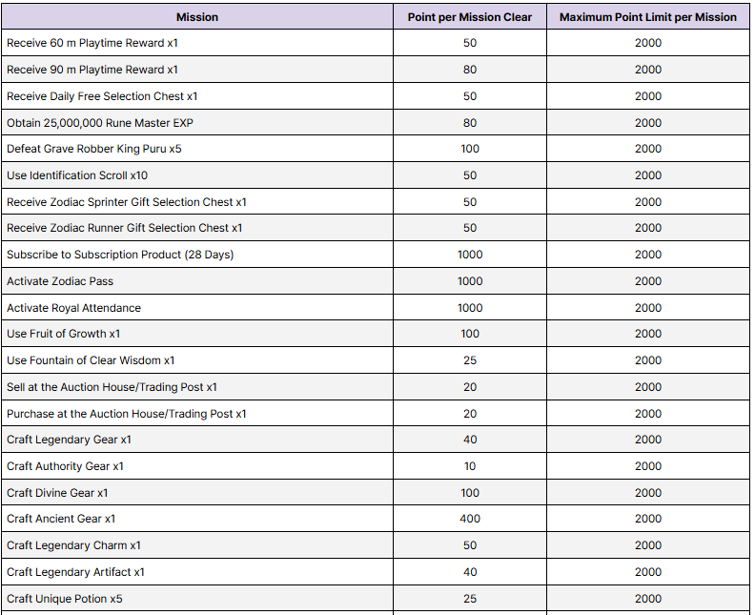Select the Activate Royal Attendance mission

[x=73, y=308]
